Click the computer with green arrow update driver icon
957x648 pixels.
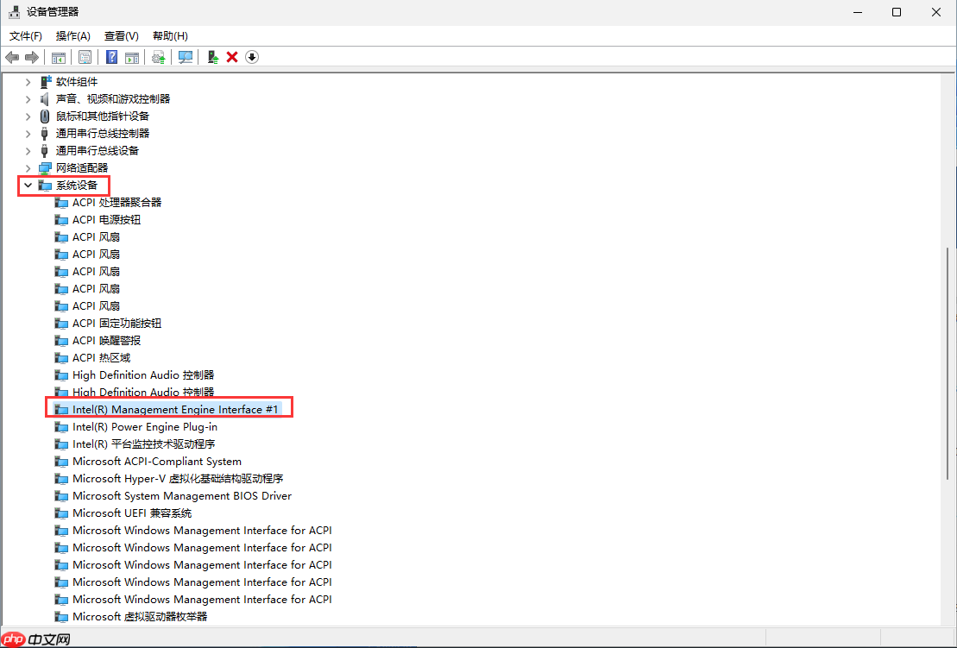pos(212,57)
